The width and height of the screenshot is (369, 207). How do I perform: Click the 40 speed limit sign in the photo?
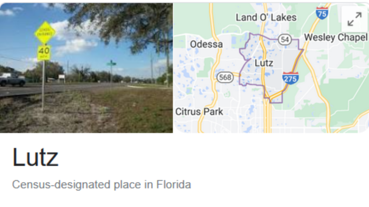tap(44, 52)
